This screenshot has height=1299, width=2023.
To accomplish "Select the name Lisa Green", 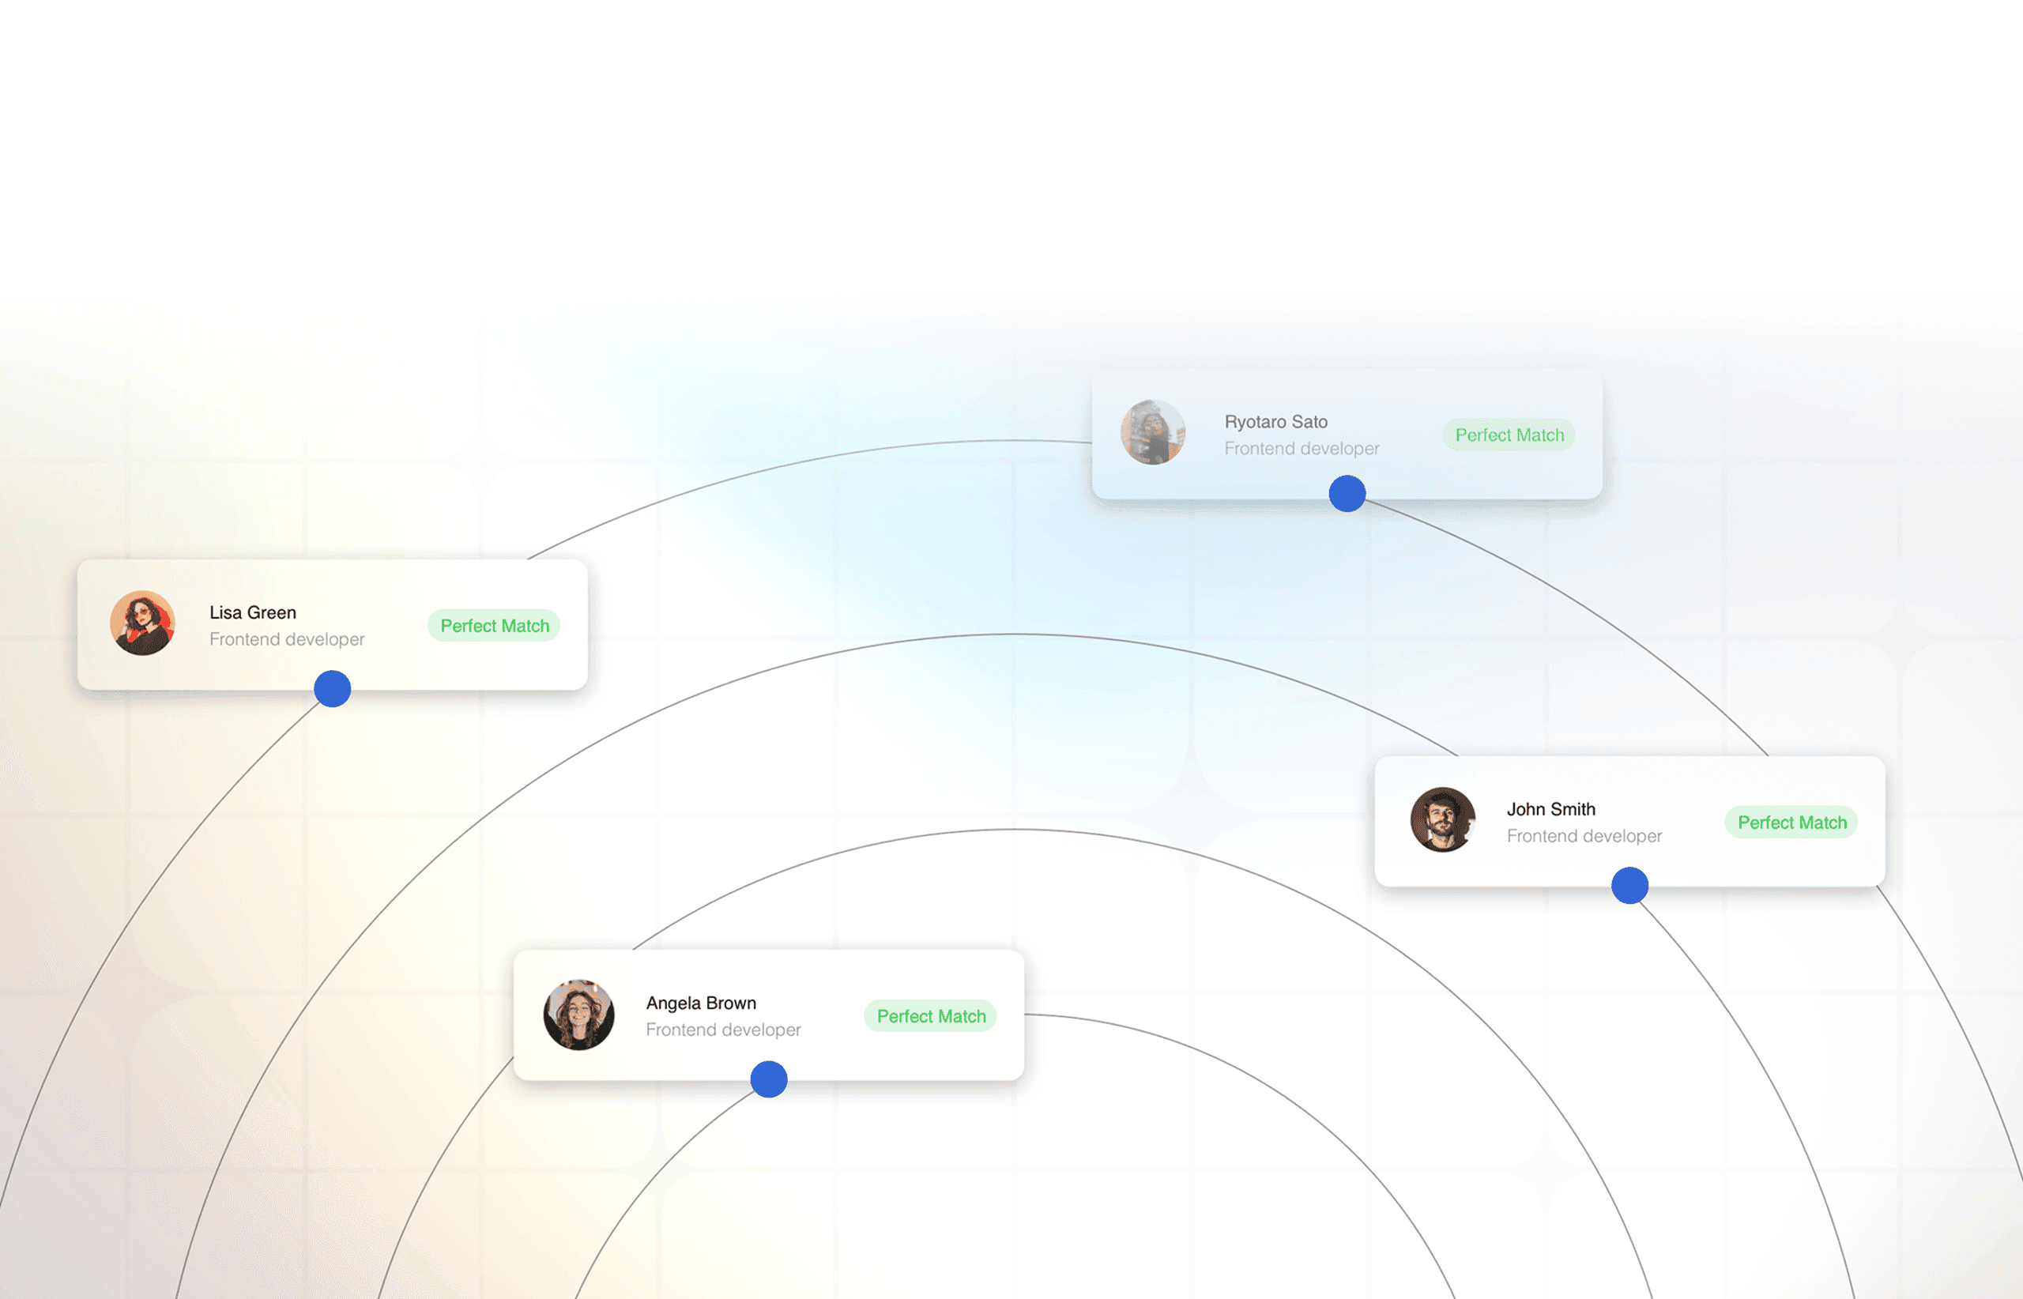I will point(253,612).
